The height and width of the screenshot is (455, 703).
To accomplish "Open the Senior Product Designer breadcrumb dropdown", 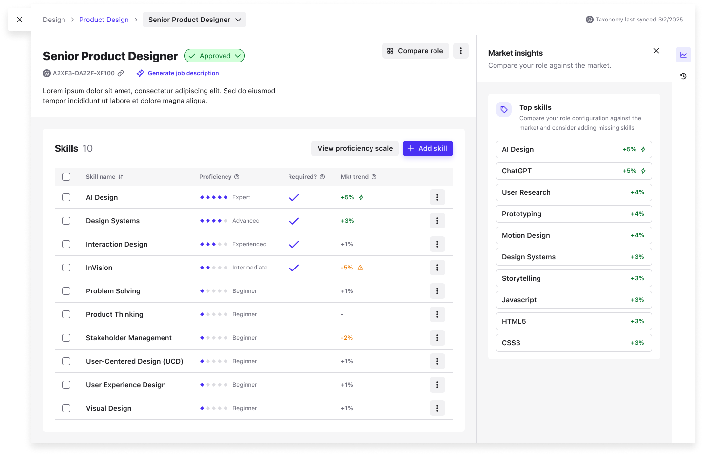I will tap(194, 20).
